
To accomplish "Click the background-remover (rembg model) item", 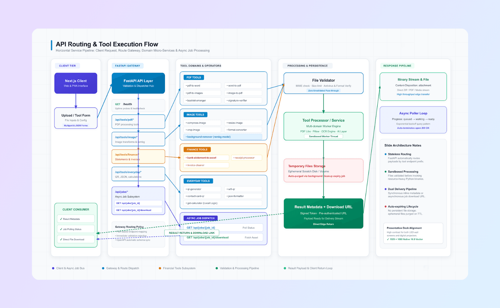I will 223,137.
